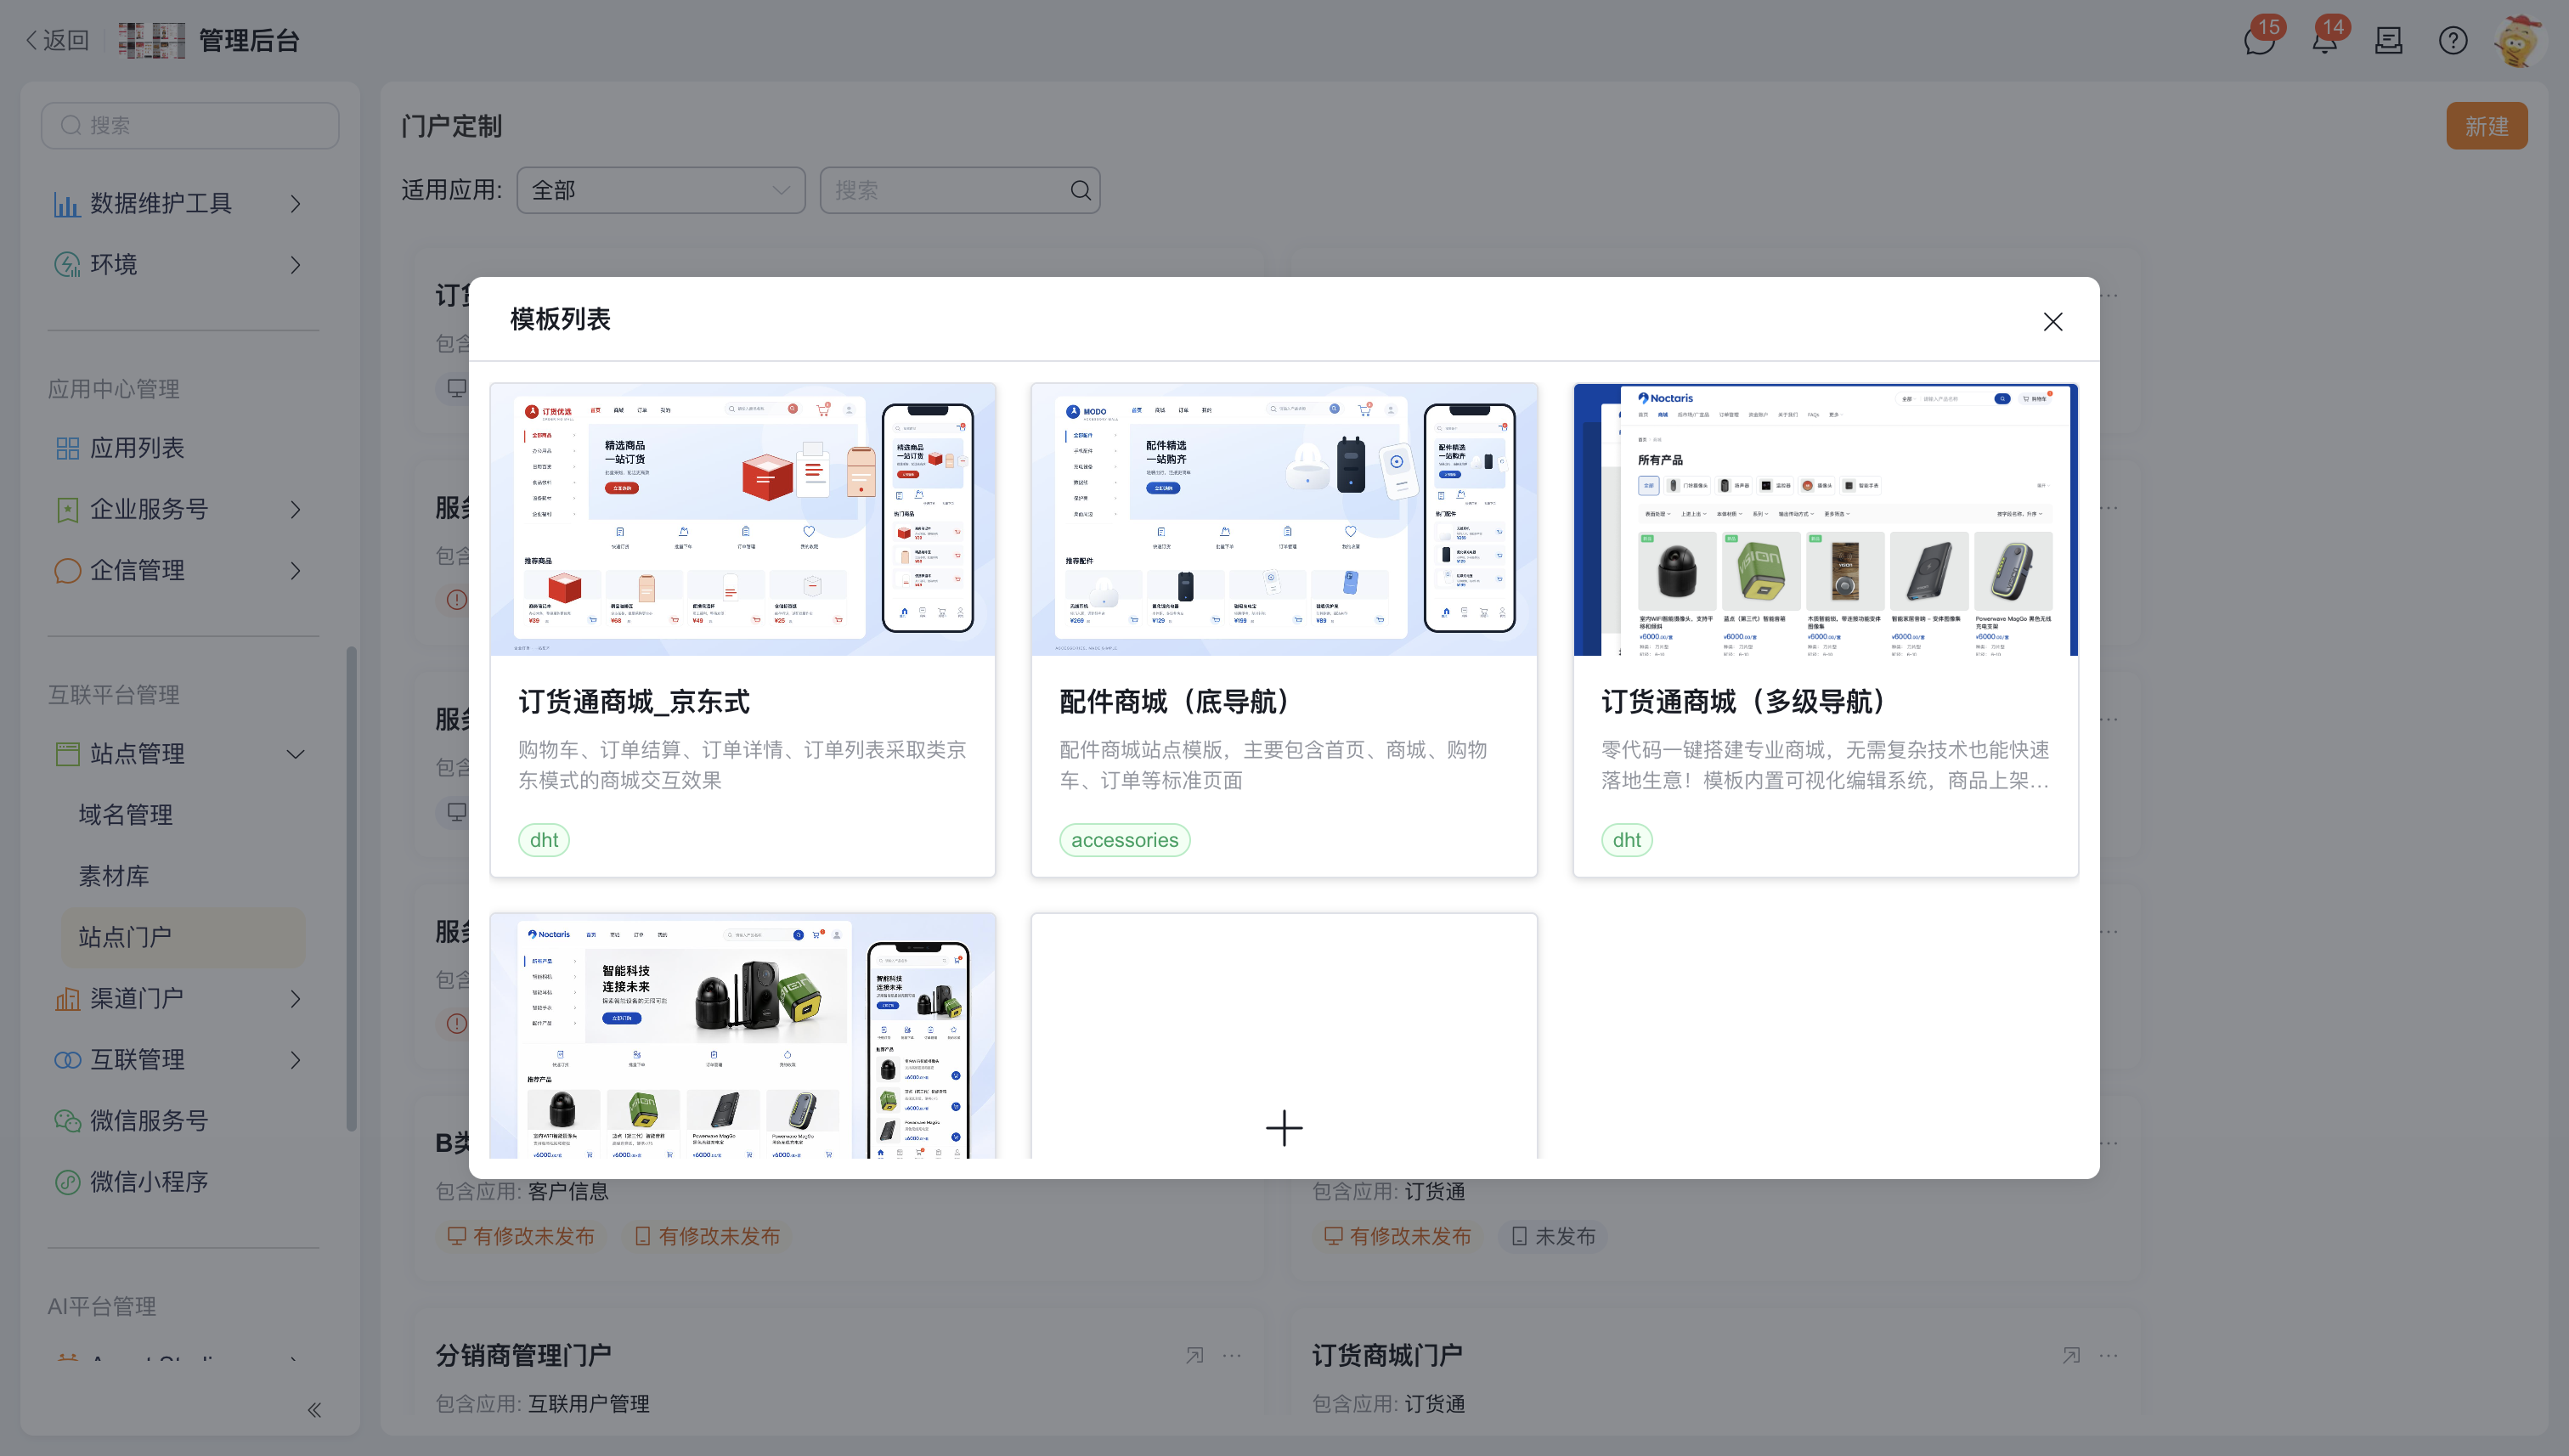Click the 返回 back arrow

(57, 41)
